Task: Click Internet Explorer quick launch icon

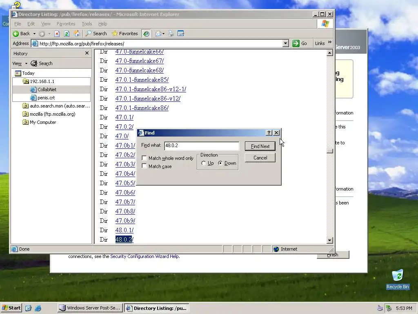Action: [x=38, y=308]
